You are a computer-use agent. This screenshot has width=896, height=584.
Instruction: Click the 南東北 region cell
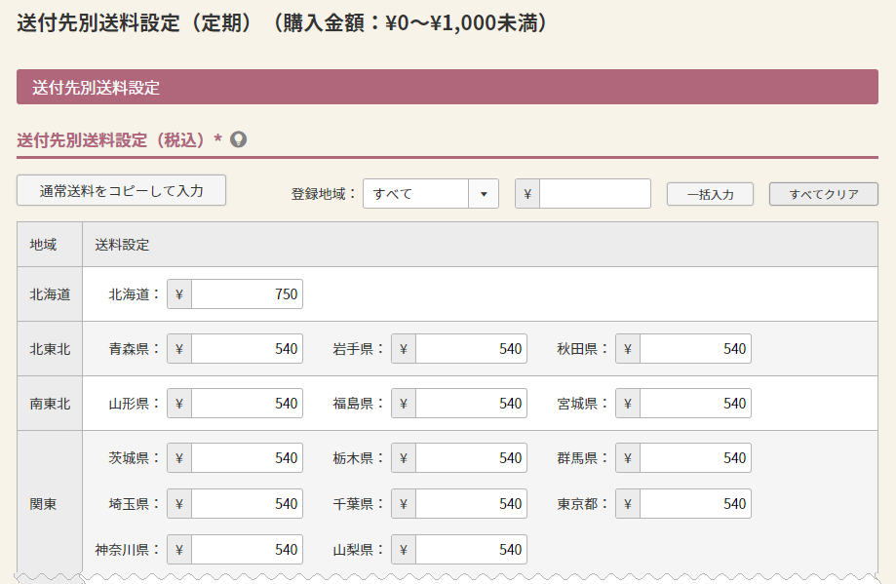tap(50, 404)
